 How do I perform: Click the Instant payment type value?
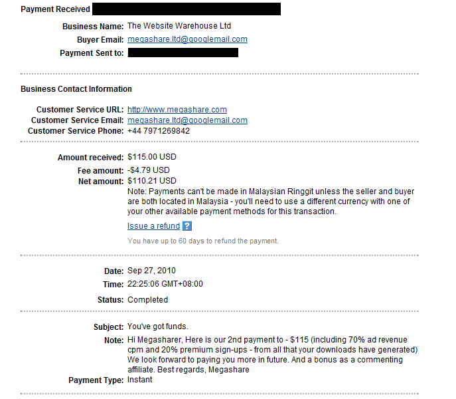pos(139,380)
